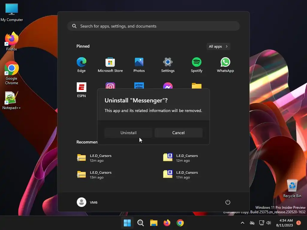Click the Windows Start button on taskbar
Image resolution: width=307 pixels, height=230 pixels.
tap(127, 223)
